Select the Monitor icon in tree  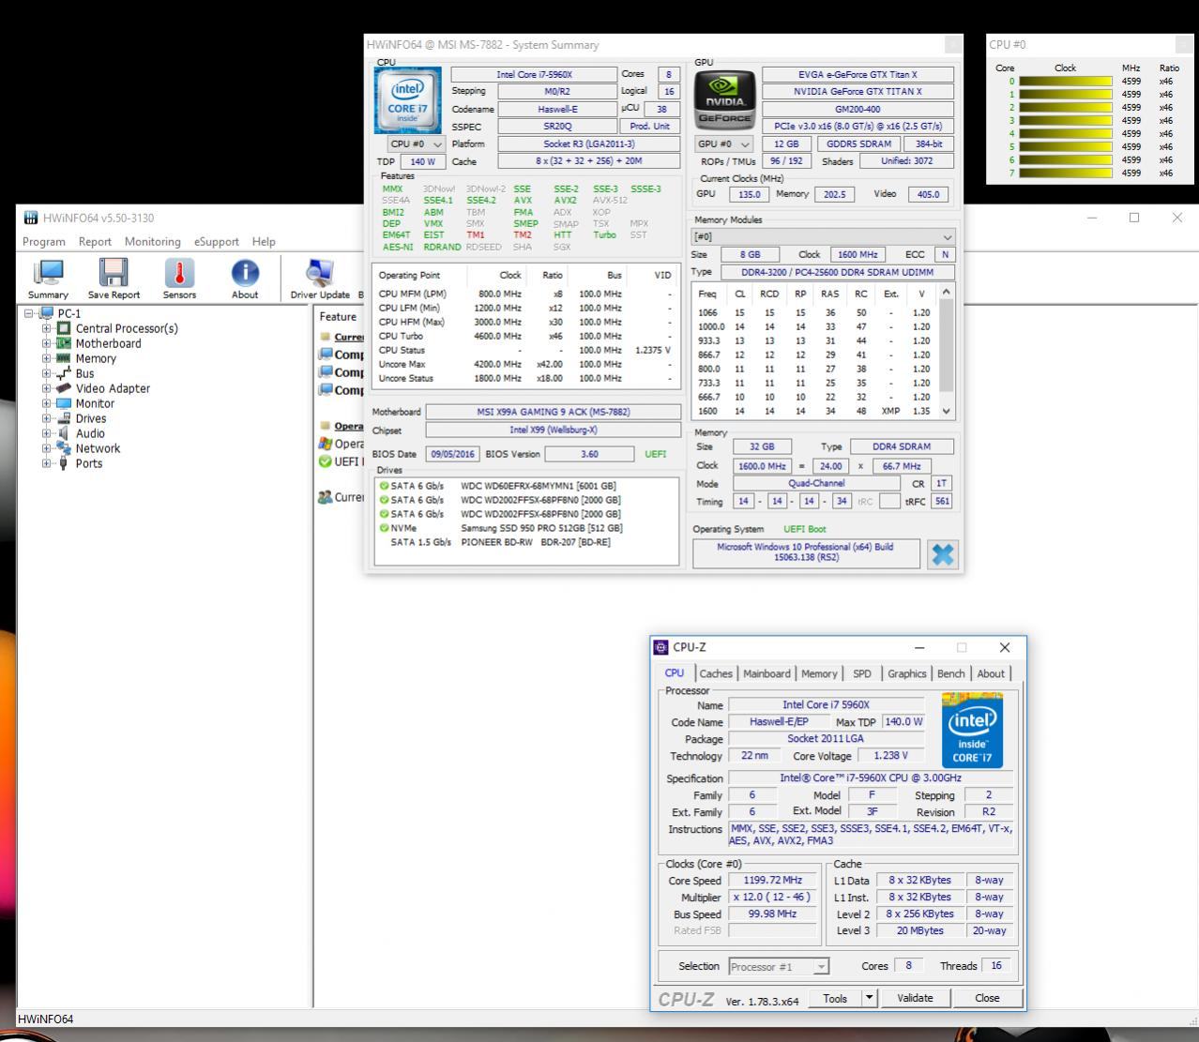tap(64, 403)
